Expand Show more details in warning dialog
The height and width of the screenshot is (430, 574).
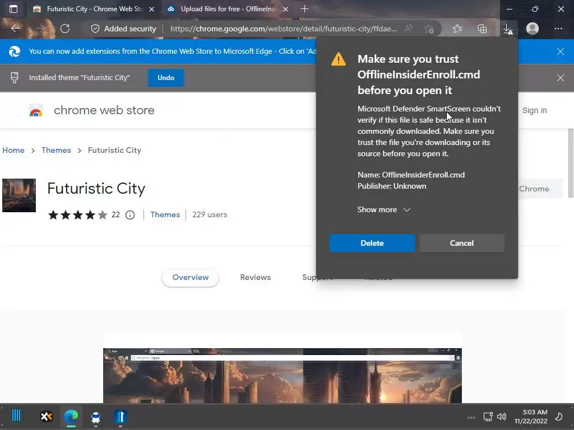(383, 210)
